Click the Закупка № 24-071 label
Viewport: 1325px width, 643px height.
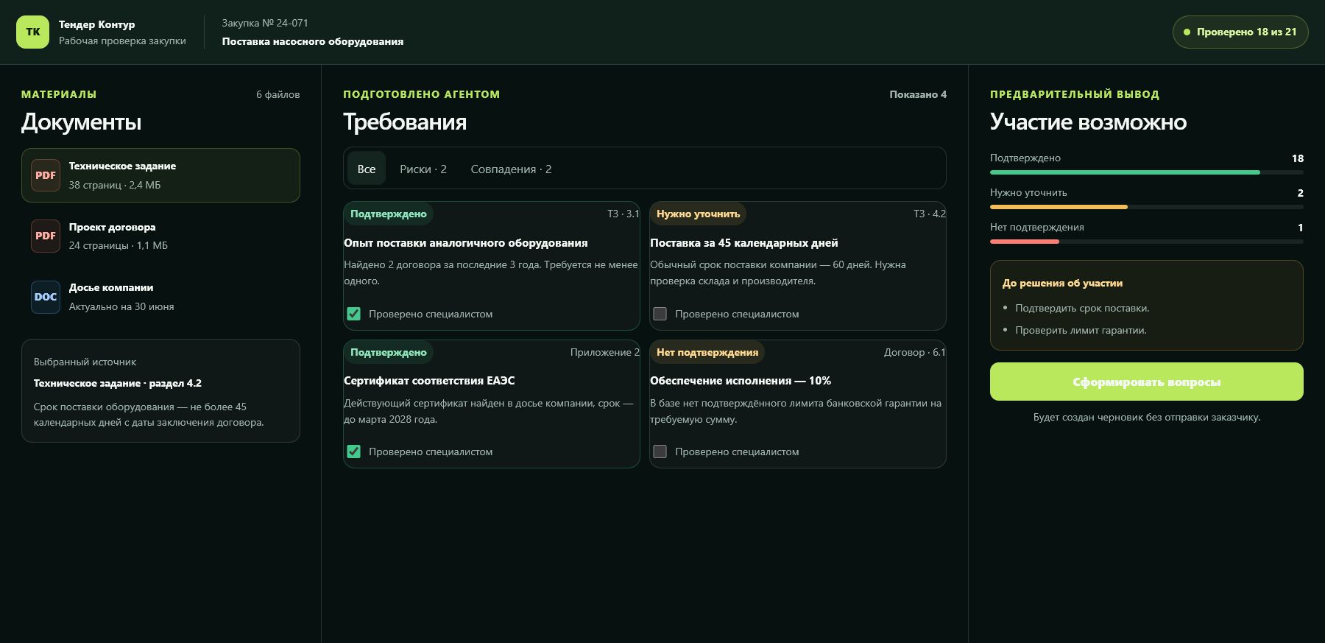265,23
